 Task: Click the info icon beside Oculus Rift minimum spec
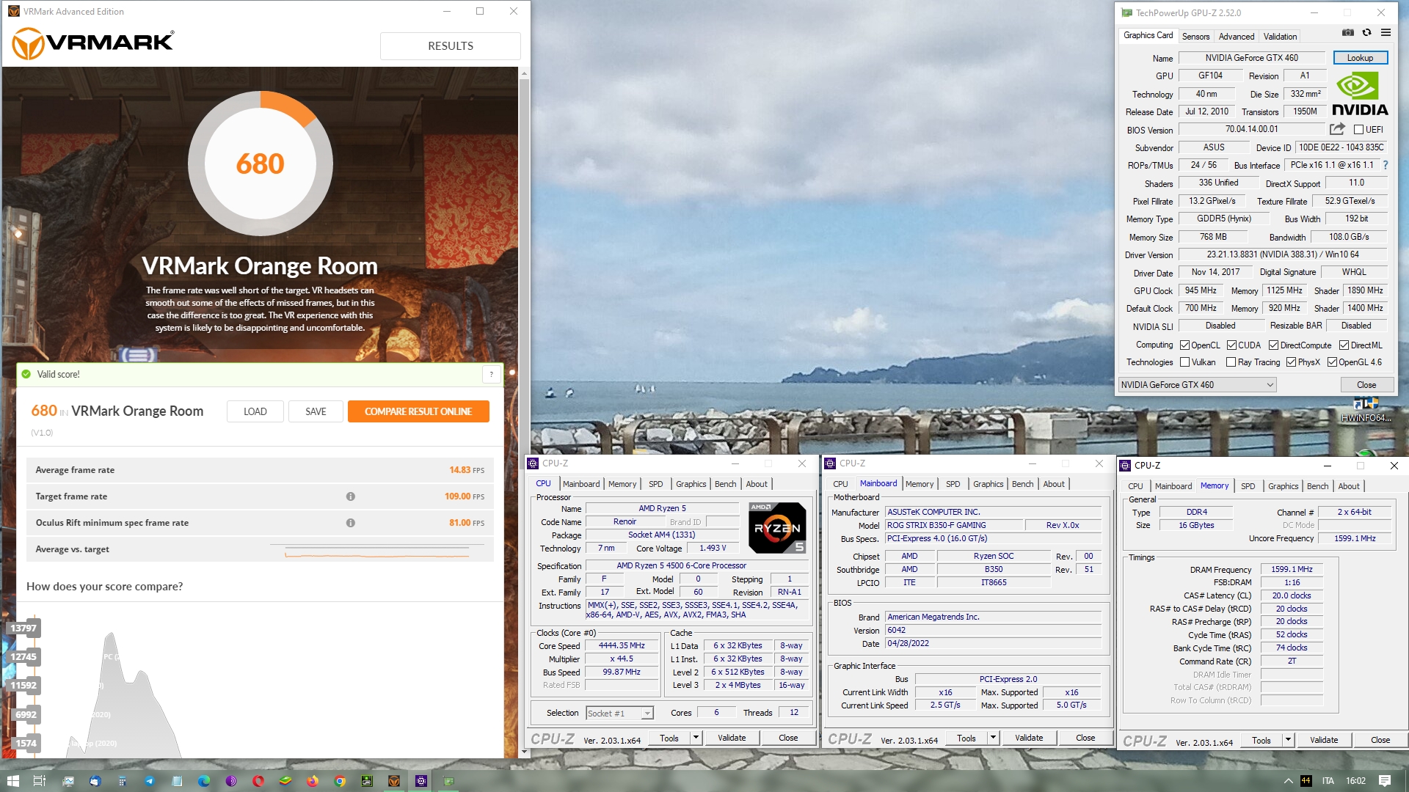pos(351,523)
